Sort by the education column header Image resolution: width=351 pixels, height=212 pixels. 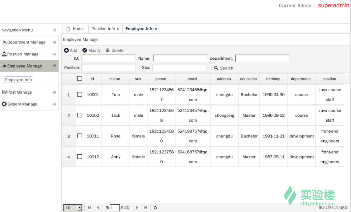coord(248,79)
